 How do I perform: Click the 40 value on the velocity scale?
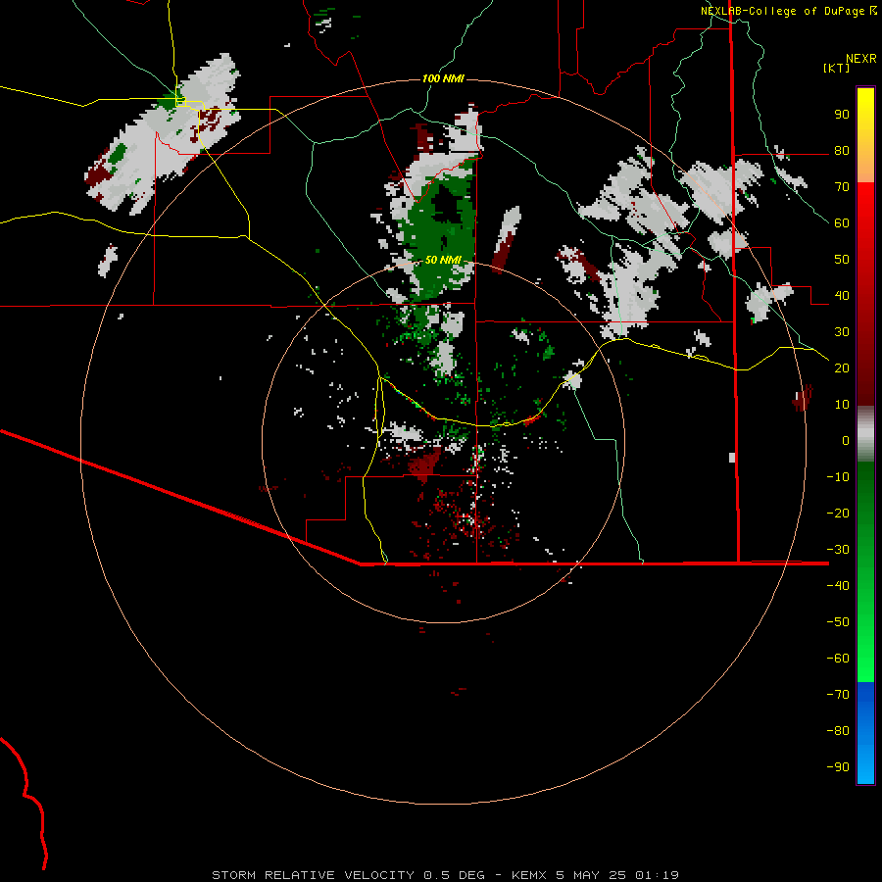coord(842,296)
